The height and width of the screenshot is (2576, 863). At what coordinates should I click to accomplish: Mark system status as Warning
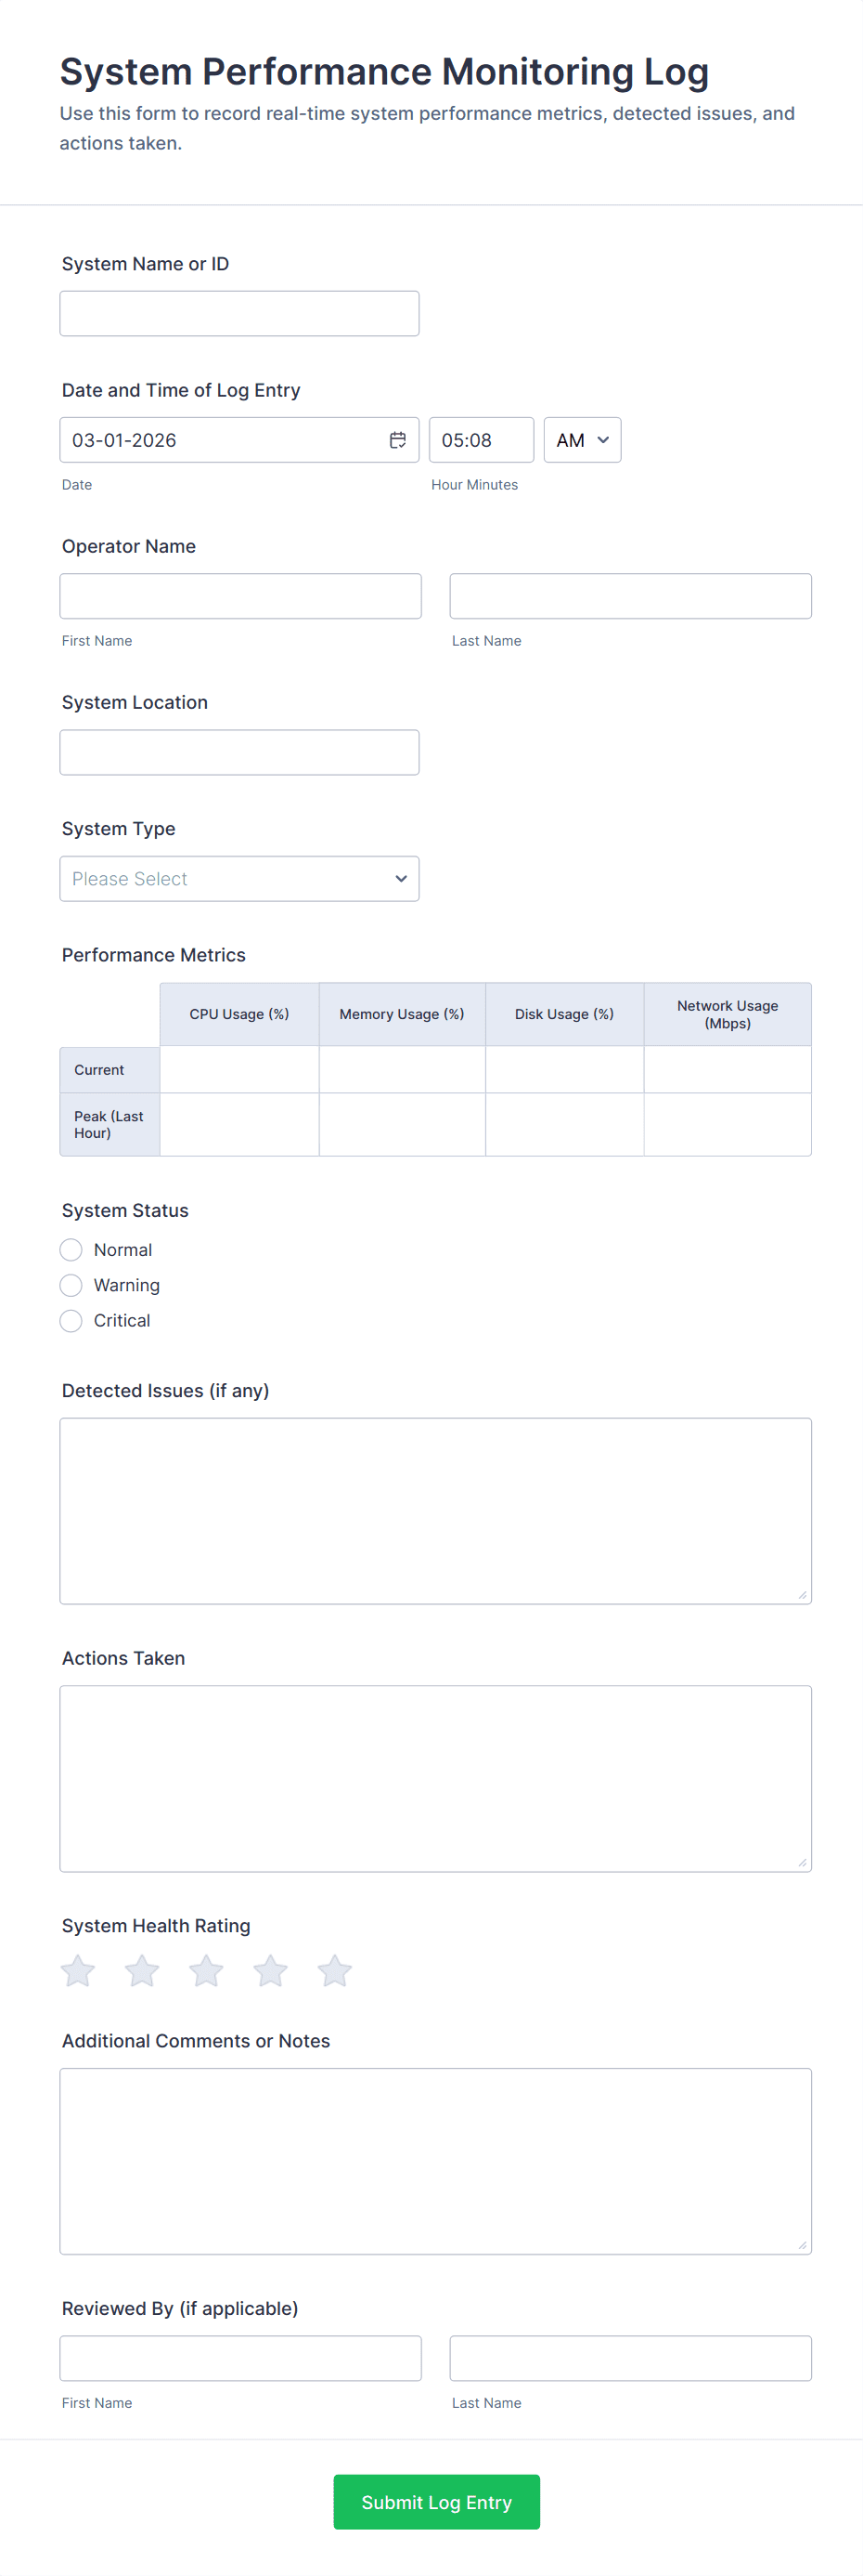coord(71,1285)
